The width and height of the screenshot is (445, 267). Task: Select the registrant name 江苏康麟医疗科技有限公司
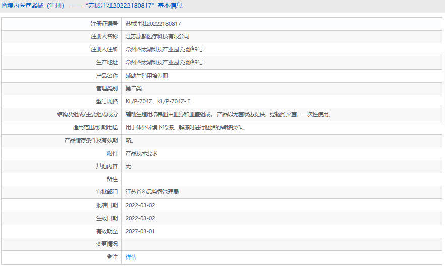157,37
